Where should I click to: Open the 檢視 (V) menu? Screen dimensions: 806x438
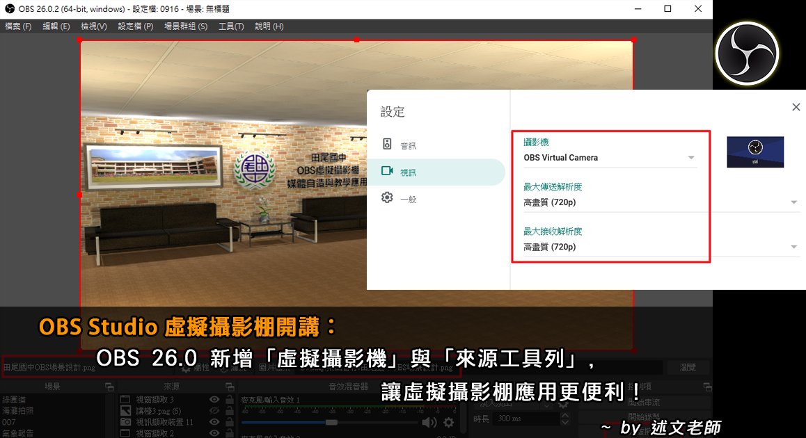coord(93,26)
